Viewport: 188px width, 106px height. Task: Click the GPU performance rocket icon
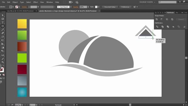click(77, 2)
